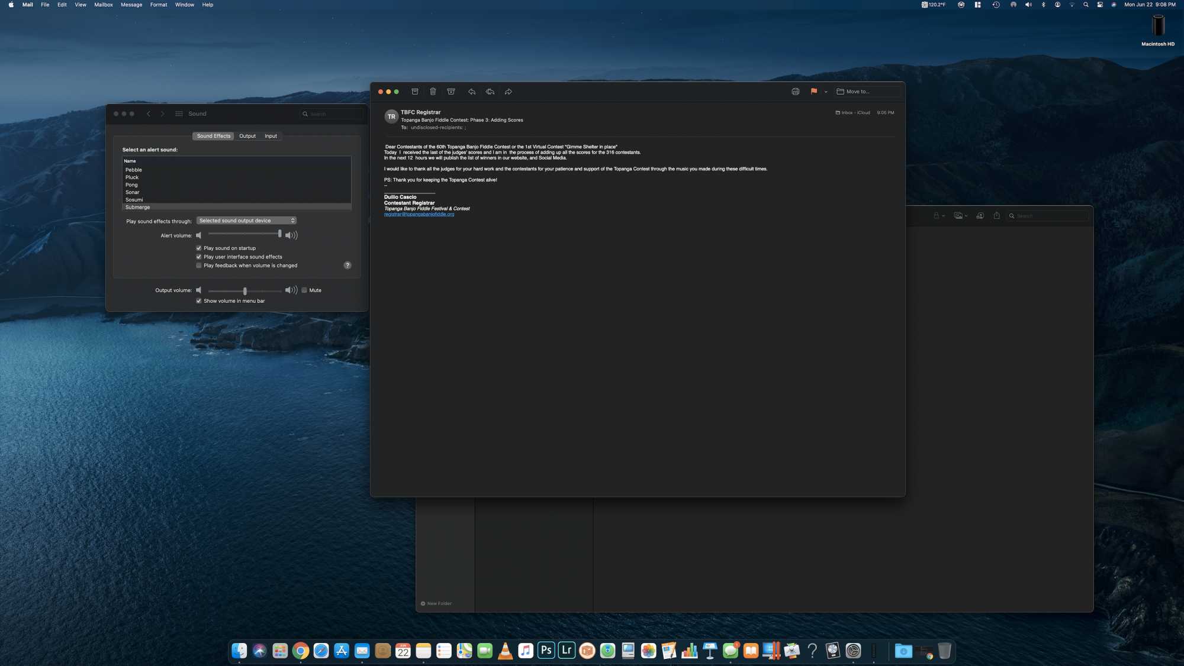1184x666 pixels.
Task: Click the add people icon in Notes window
Action: click(x=980, y=216)
